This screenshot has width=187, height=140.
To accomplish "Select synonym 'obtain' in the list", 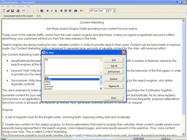I will pyautogui.click(x=72, y=82).
